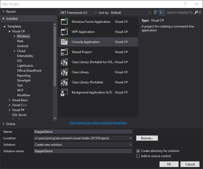This screenshot has height=169, width=203.
Task: Open the search options dropdown arrow
Action: point(200,12)
